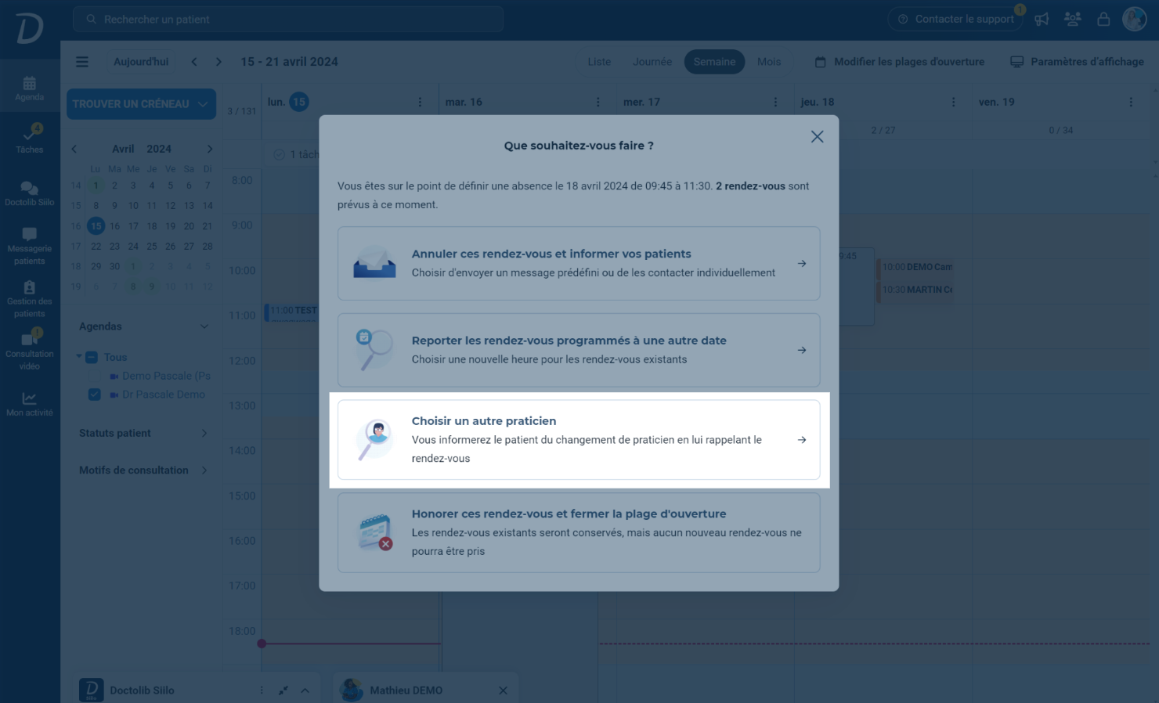Switch to the Mois view
This screenshot has height=703, width=1159.
[x=769, y=62]
